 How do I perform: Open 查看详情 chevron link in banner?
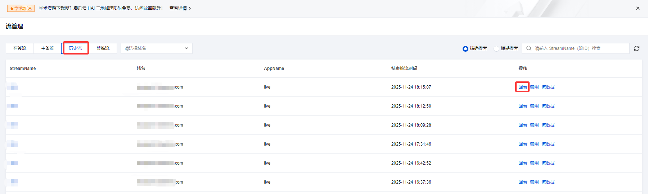click(180, 8)
